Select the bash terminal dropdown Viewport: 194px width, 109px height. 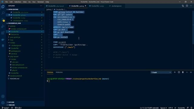point(161,72)
